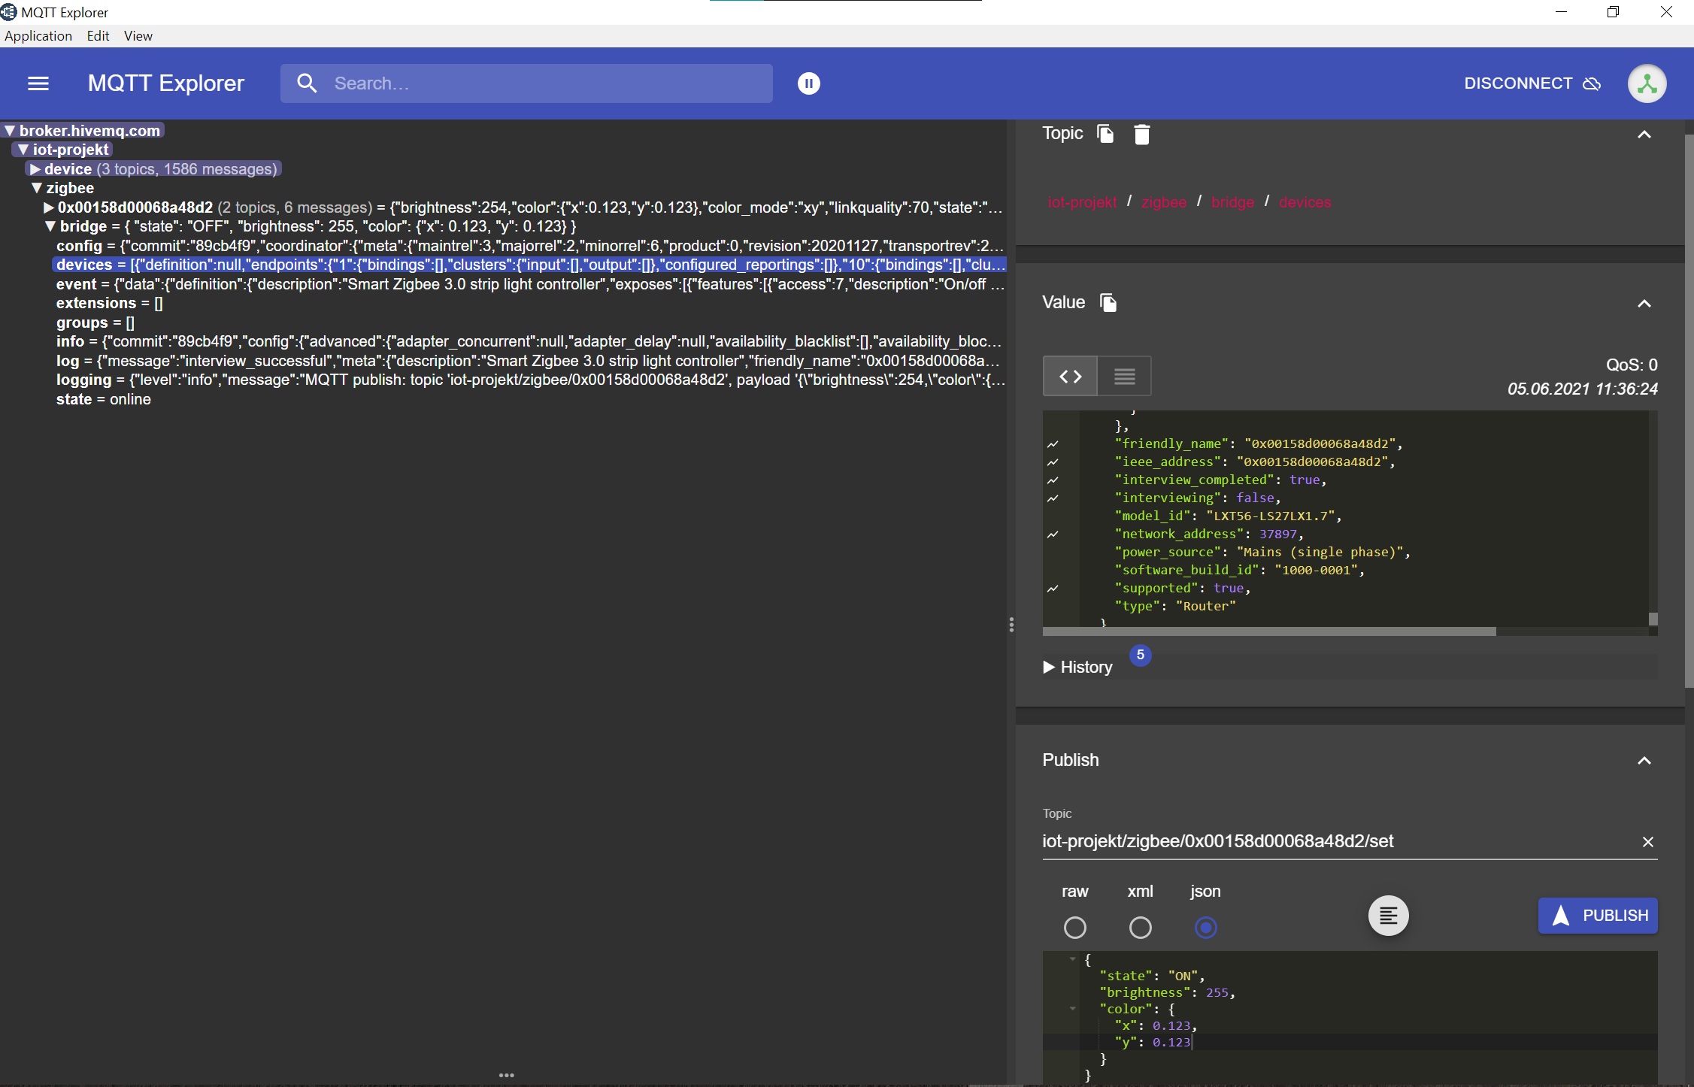
Task: Collapse the Value panel
Action: (1644, 304)
